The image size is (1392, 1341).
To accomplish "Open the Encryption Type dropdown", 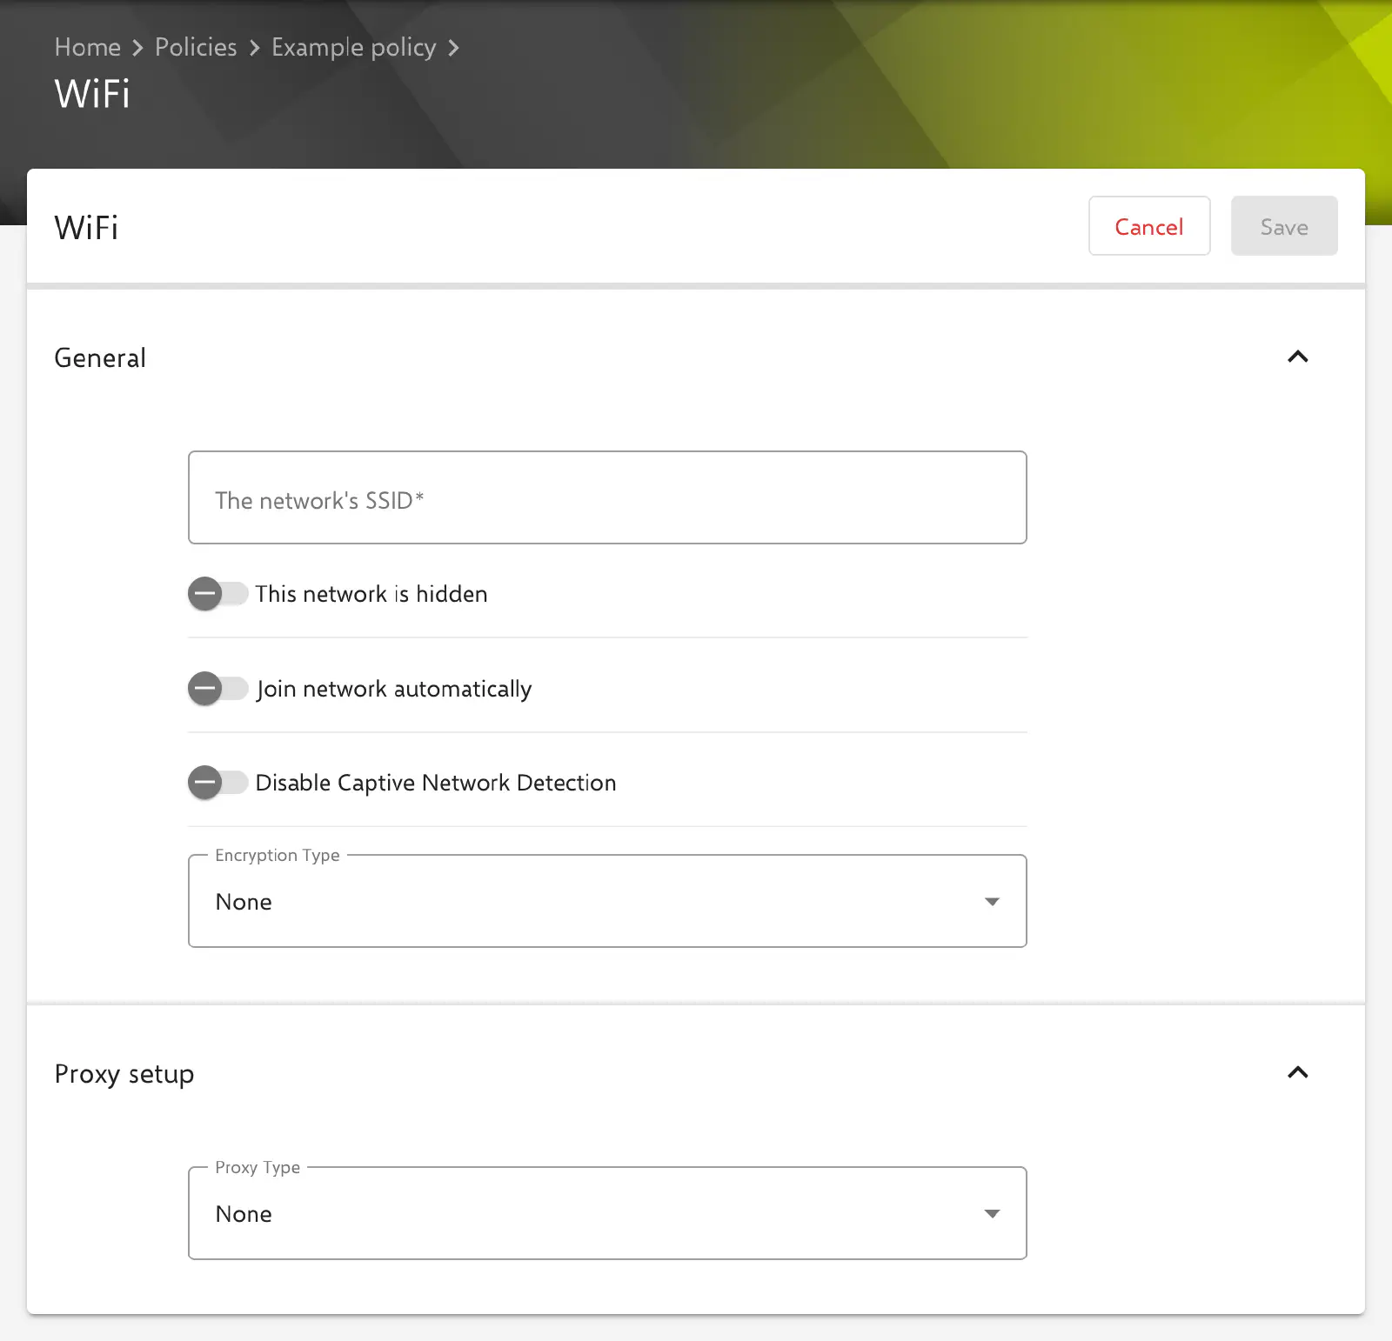I will [607, 901].
